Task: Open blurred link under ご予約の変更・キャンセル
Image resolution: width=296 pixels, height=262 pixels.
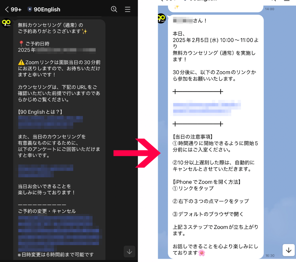Action: [60, 233]
